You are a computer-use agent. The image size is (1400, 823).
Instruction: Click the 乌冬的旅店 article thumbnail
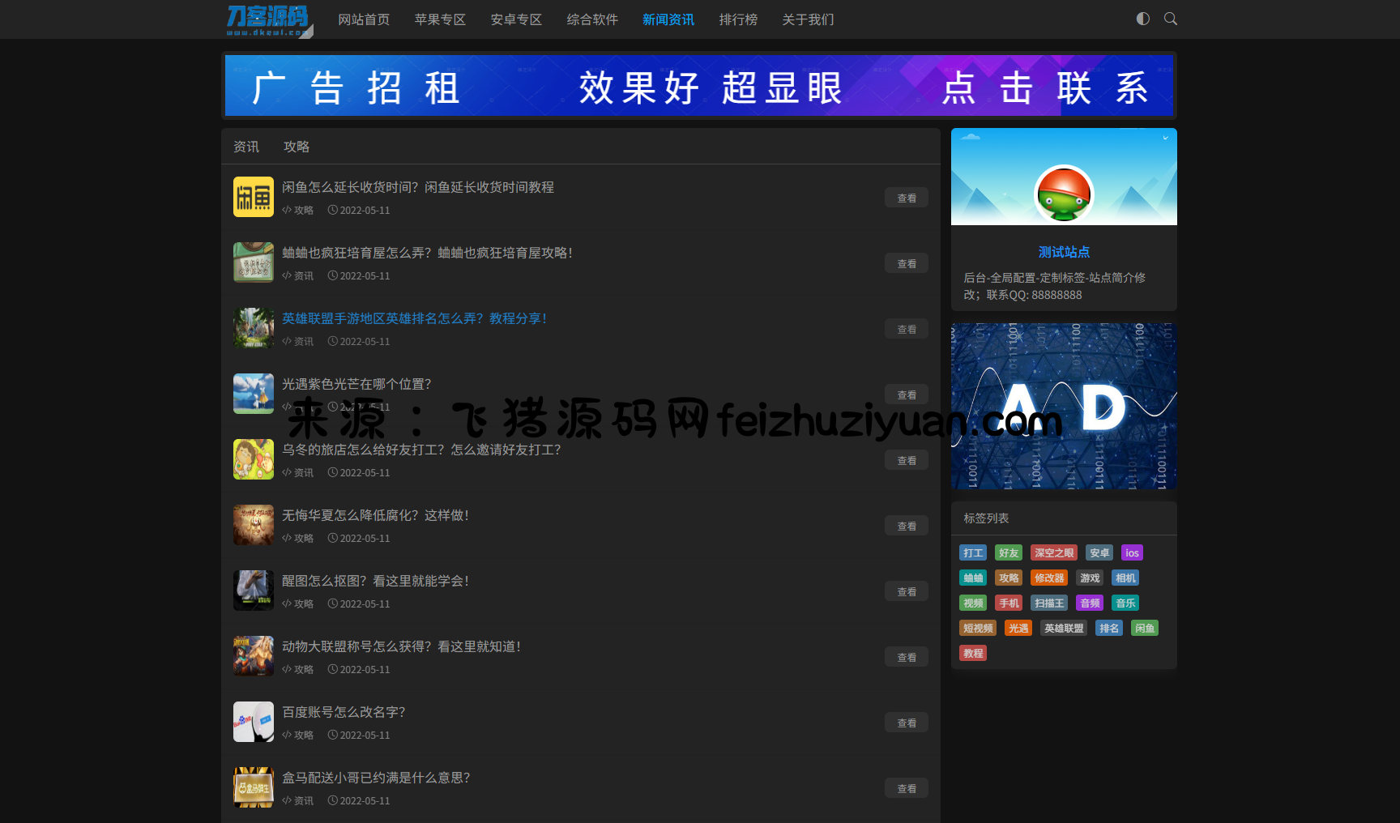tap(254, 459)
